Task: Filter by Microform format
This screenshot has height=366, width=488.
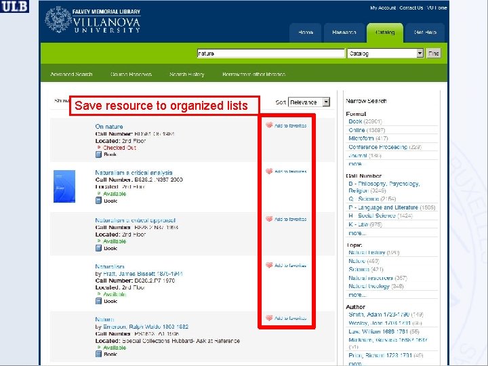Action: [x=361, y=138]
